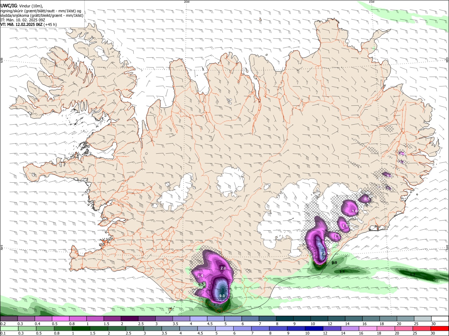The height and width of the screenshot is (336, 449).
Task: Click the "12" label in lower legend row
Action: click(325, 333)
